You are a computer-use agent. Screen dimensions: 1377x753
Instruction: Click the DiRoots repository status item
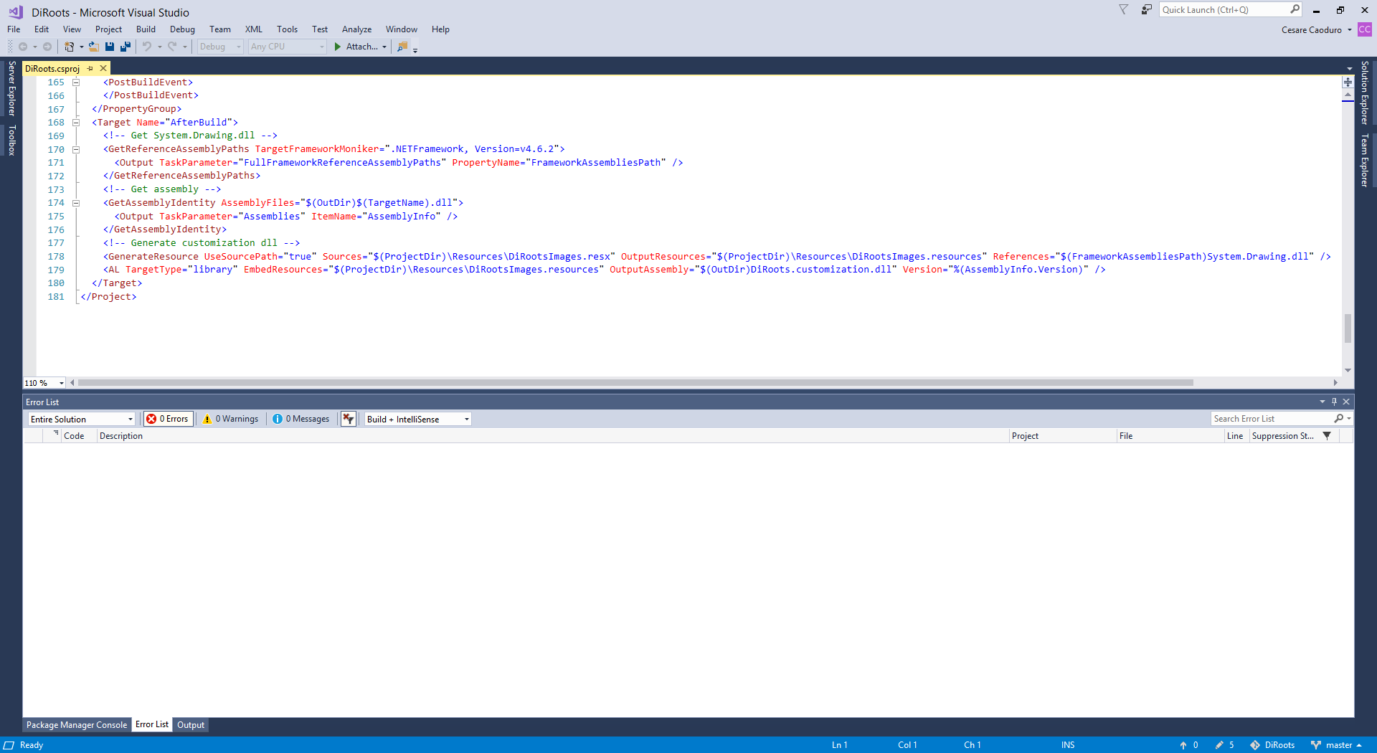(1272, 745)
